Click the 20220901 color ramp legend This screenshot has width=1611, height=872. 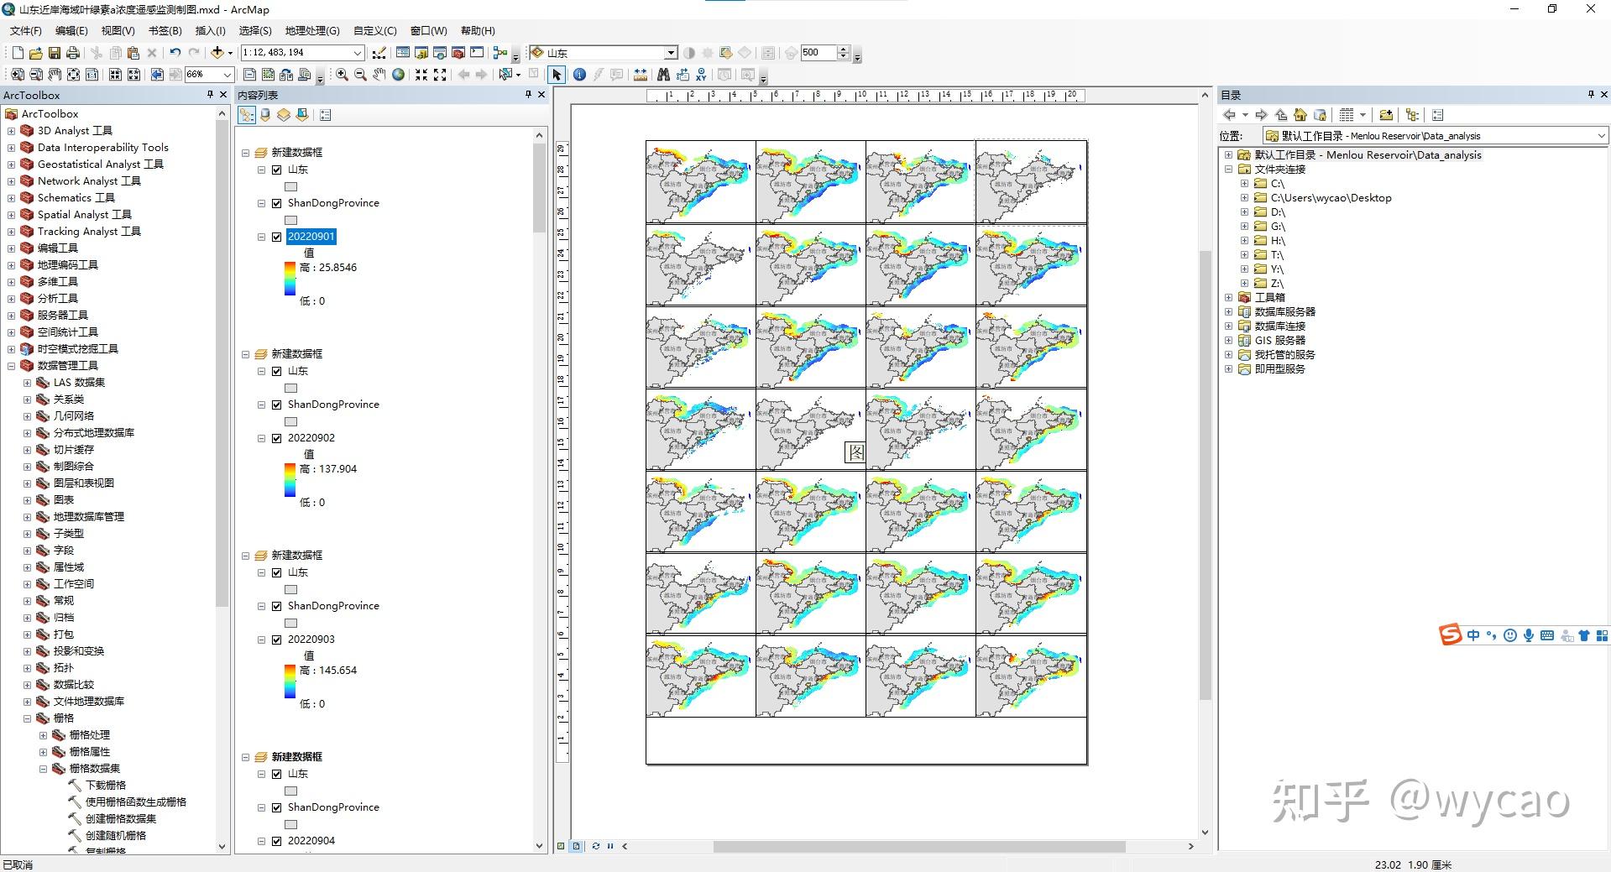[x=290, y=279]
